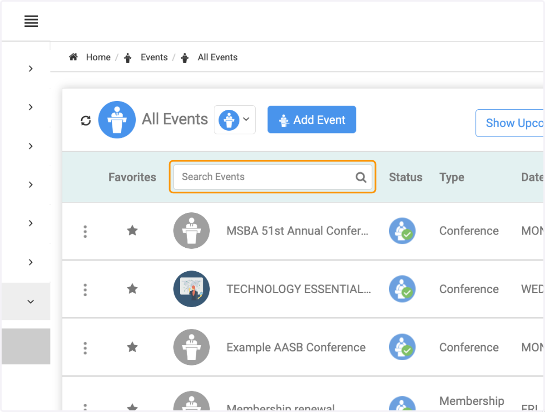
Task: Expand the fifth sidebar chevron
Action: click(x=30, y=223)
